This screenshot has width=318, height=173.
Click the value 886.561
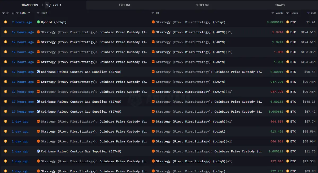277,141
